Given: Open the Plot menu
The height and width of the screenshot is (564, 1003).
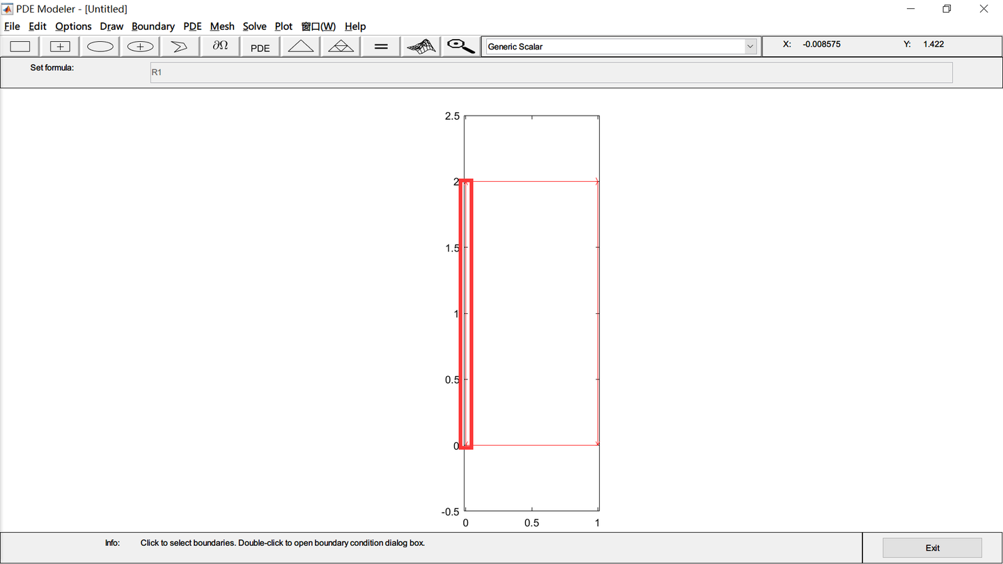Looking at the screenshot, I should tap(283, 26).
